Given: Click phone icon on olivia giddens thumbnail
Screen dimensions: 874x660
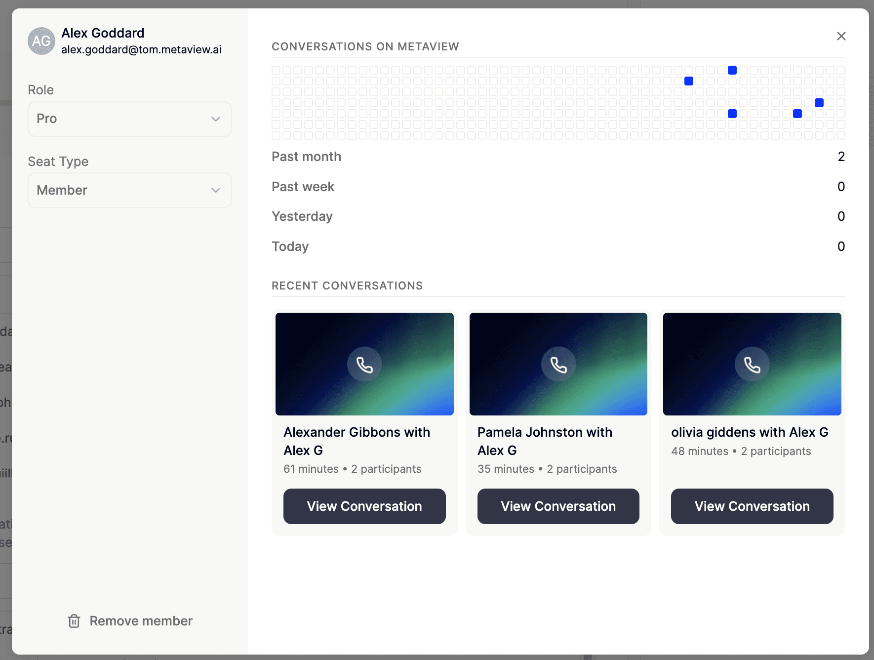Looking at the screenshot, I should (x=752, y=365).
